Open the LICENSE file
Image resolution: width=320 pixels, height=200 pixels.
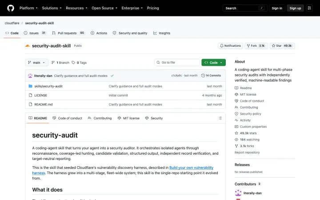point(40,95)
